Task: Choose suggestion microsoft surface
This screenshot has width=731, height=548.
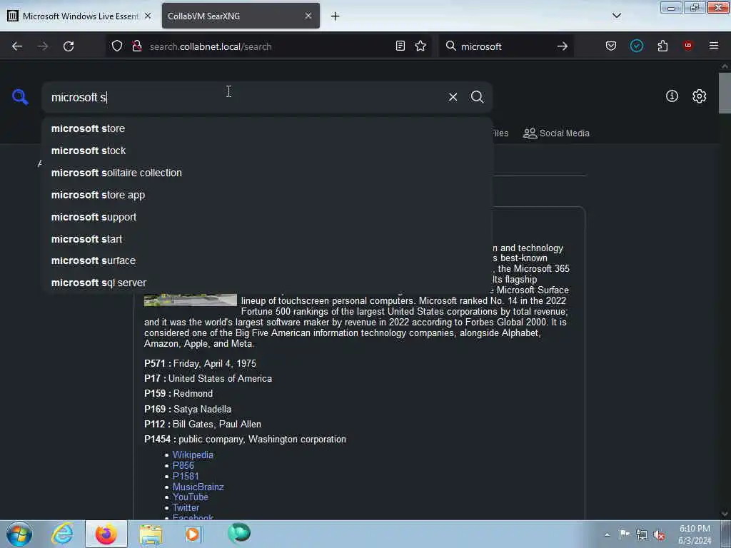Action: tap(267, 260)
